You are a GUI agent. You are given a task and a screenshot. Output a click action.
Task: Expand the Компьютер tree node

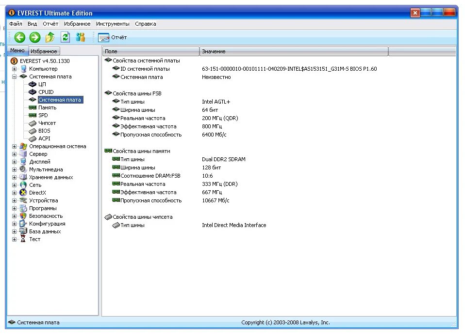point(14,69)
